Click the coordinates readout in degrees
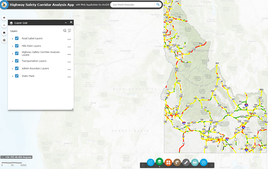Viewport: 268px width, 169px height. pos(18,157)
